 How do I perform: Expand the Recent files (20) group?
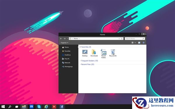click(x=80, y=65)
